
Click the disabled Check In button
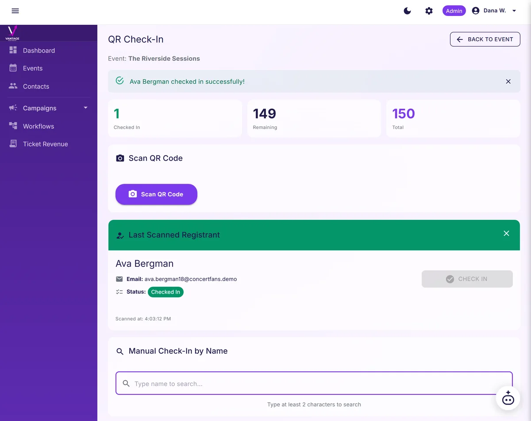(x=467, y=279)
